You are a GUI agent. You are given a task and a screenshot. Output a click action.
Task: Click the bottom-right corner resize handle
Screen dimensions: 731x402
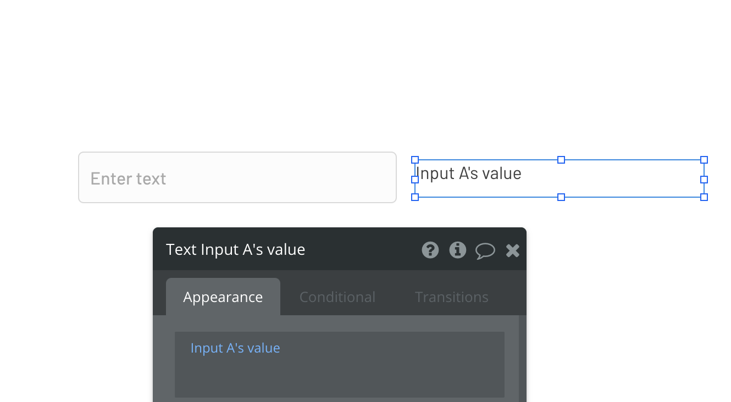click(704, 197)
